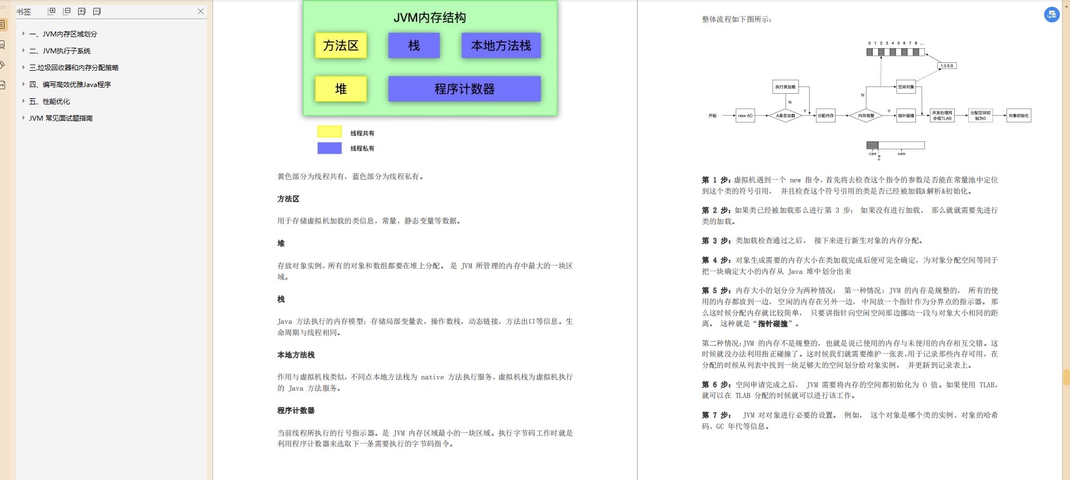Click the 堆 bold heading in text
This screenshot has width=1070, height=480.
[281, 243]
